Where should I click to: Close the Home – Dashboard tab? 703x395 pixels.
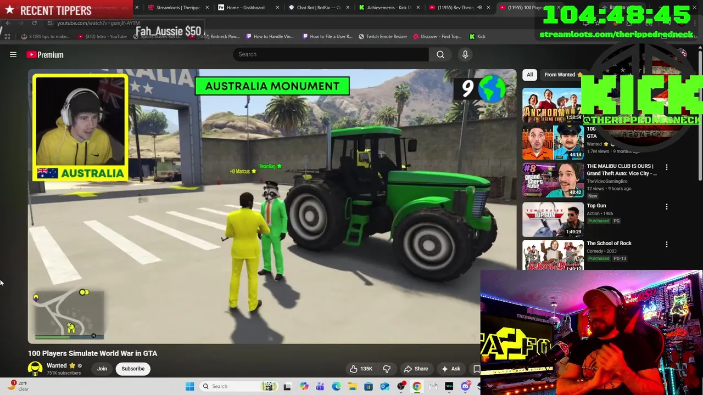[x=277, y=8]
